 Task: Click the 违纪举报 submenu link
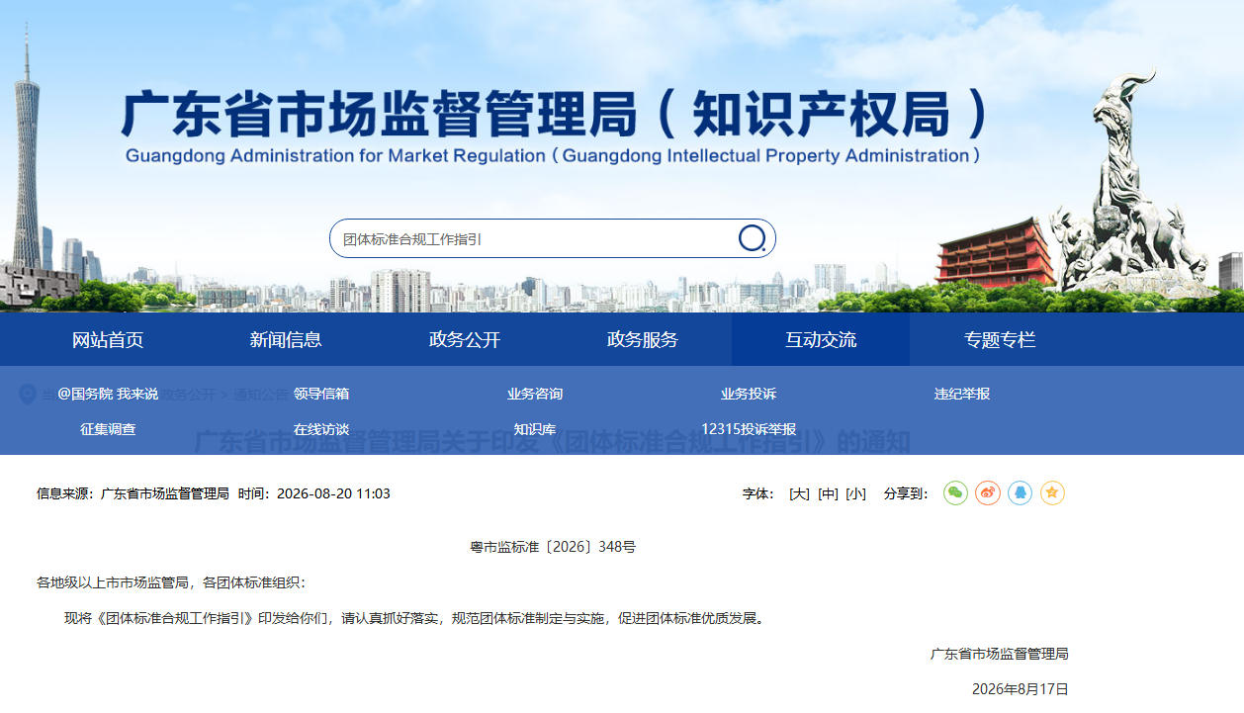(x=962, y=394)
